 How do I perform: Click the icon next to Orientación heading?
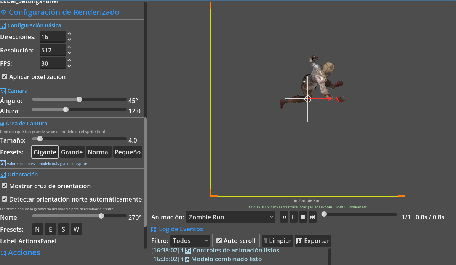[3, 175]
